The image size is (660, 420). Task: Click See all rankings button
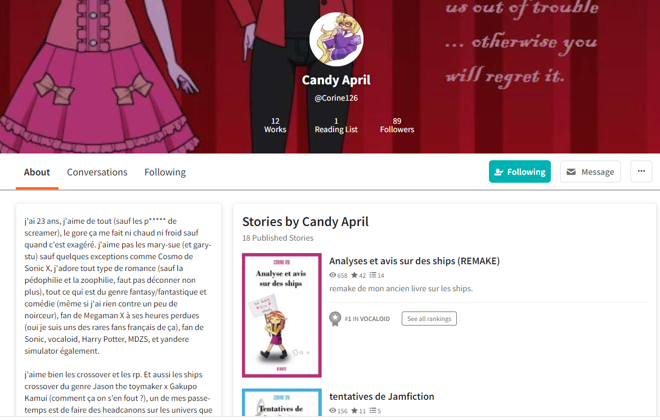(x=429, y=319)
